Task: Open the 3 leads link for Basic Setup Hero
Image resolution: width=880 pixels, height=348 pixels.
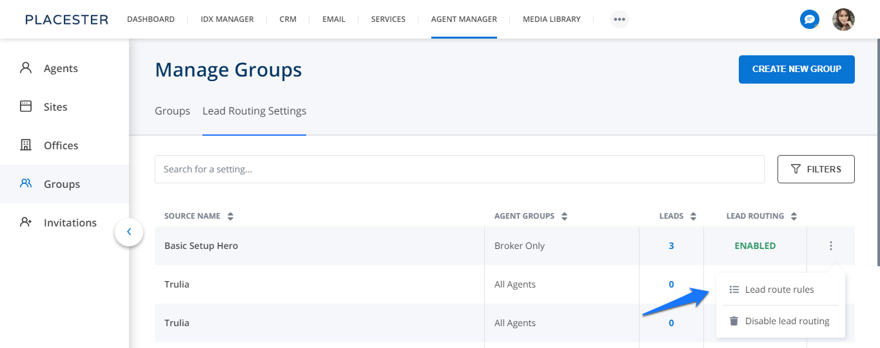Action: tap(671, 246)
